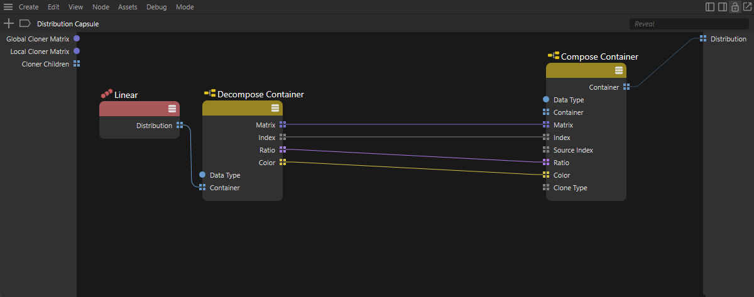
Task: Click the Compose Container node icon
Action: coord(554,56)
